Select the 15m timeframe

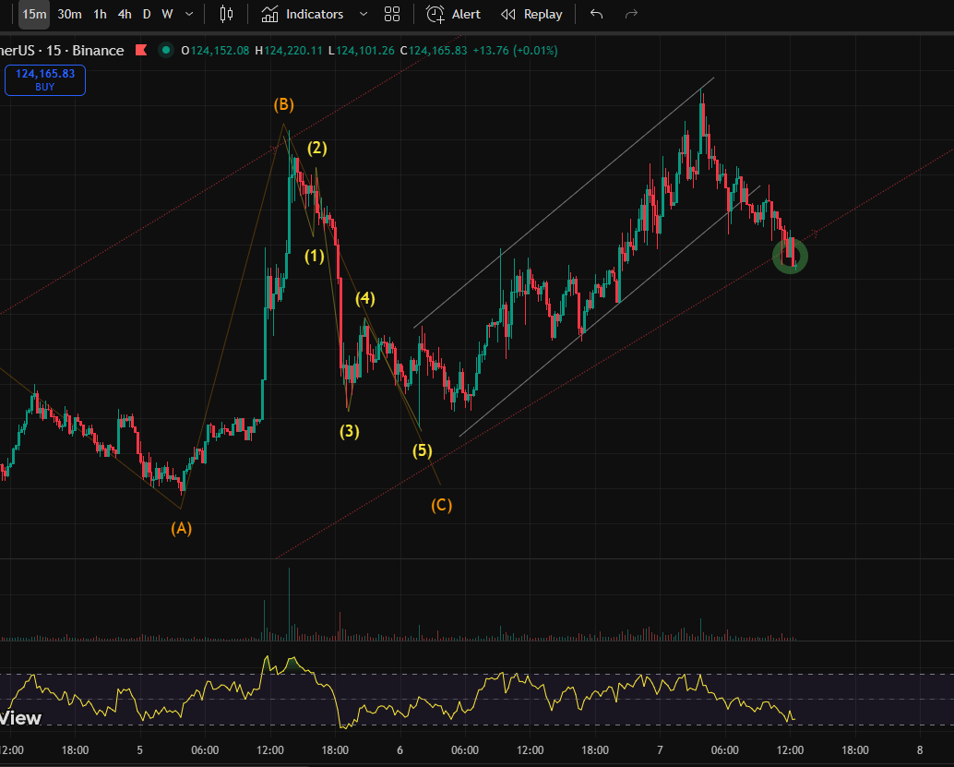click(x=34, y=14)
